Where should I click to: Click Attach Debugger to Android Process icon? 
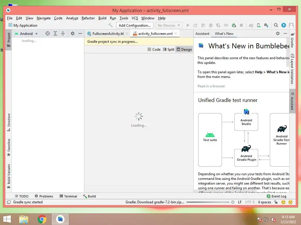click(x=234, y=25)
